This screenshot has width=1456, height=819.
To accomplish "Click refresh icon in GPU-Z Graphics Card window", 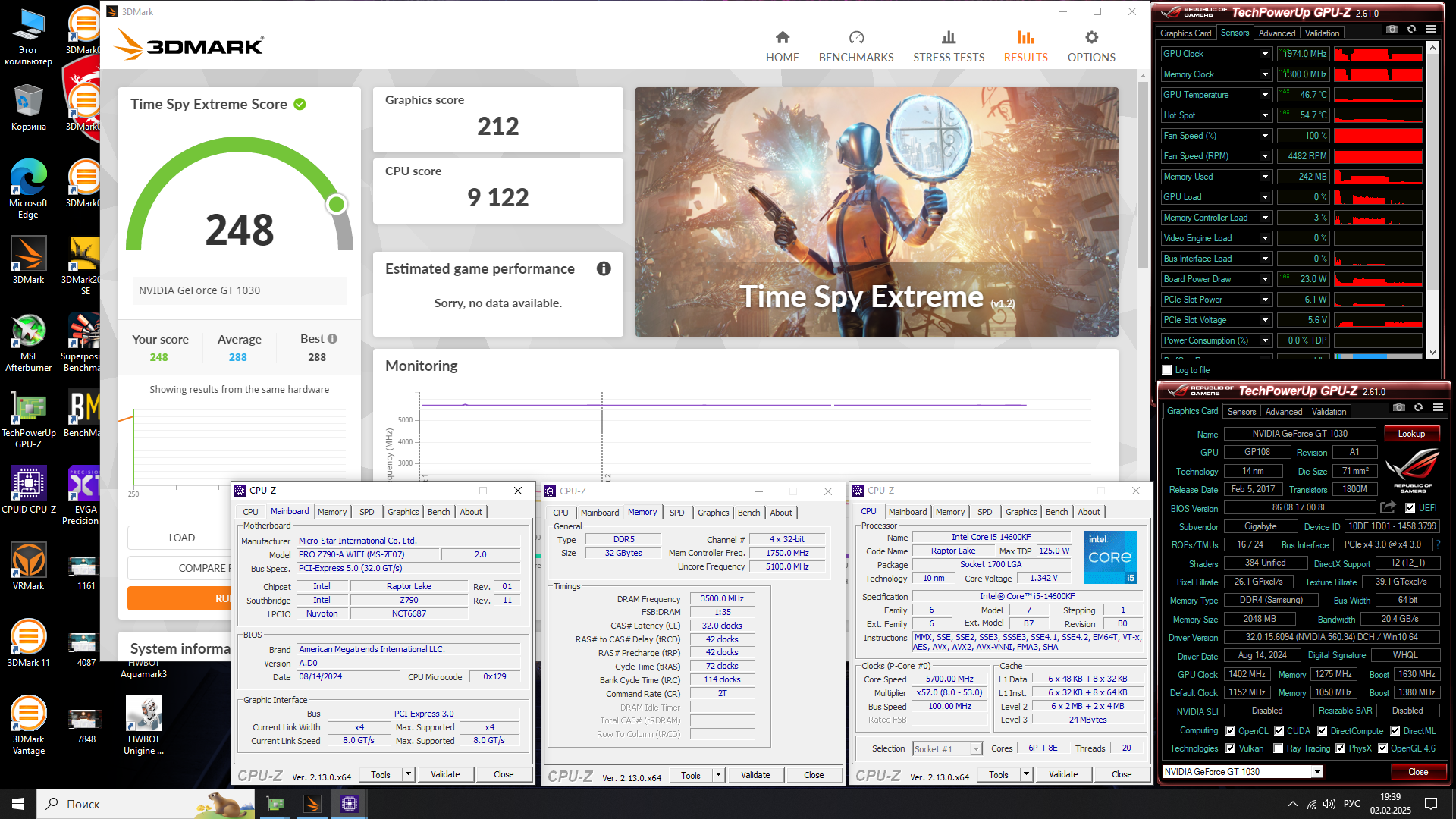I will click(1418, 407).
